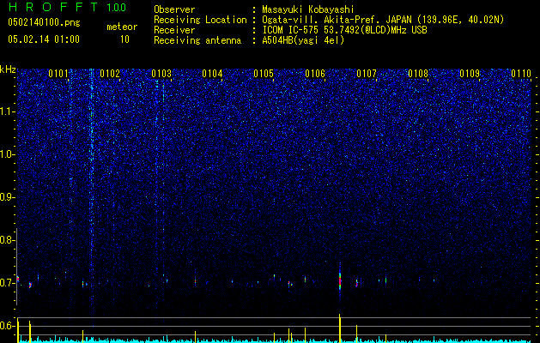Click the 0106 time marker
Screen dimensions: 540x343
click(x=315, y=74)
